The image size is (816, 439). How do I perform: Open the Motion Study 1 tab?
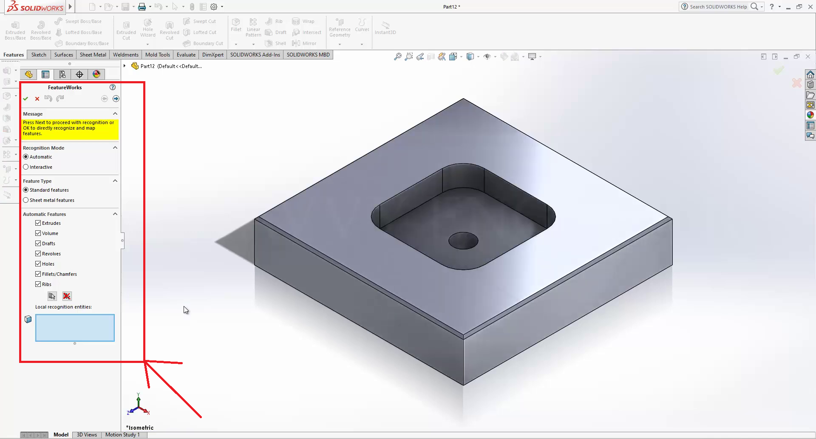(122, 435)
